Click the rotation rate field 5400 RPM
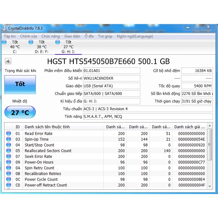Screen dimensions: 218x218 pos(197,86)
